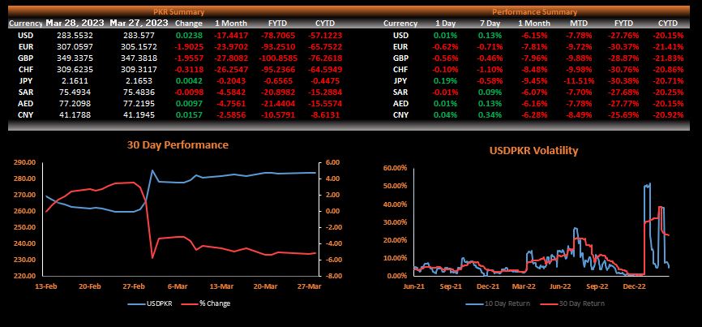The image size is (702, 327).
Task: Click the CNY FYTD return -25.69%
Action: click(622, 115)
